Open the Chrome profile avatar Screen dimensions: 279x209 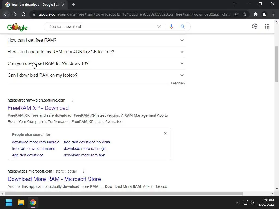tap(264, 14)
